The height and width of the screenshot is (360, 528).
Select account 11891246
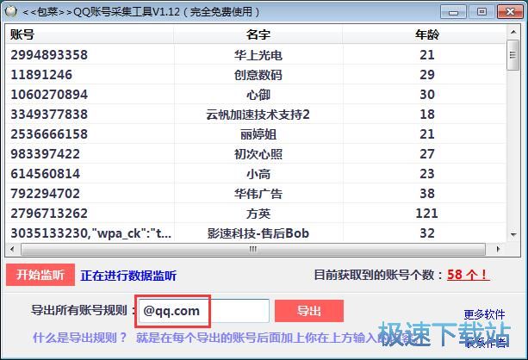[41, 75]
